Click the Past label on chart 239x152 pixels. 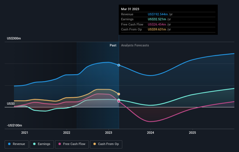click(x=113, y=46)
